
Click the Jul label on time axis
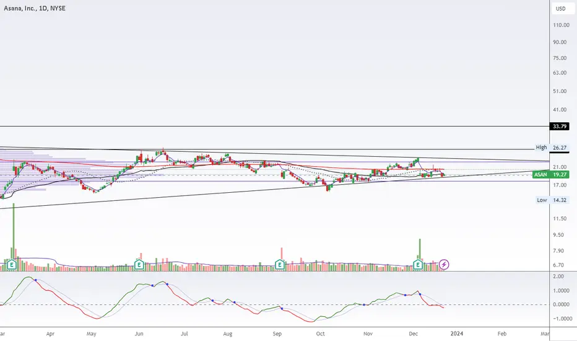184,334
